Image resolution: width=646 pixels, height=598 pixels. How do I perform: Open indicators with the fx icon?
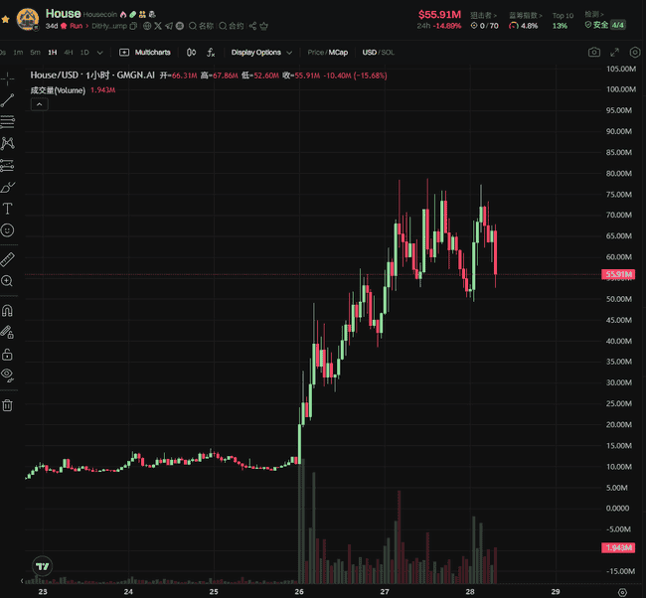coord(211,52)
